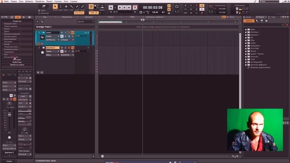
Task: Pick the Edit tool
Action: pyautogui.click(x=72, y=7)
